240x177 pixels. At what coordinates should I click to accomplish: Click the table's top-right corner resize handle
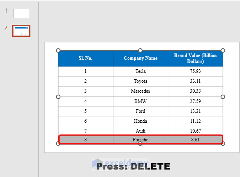pyautogui.click(x=223, y=50)
